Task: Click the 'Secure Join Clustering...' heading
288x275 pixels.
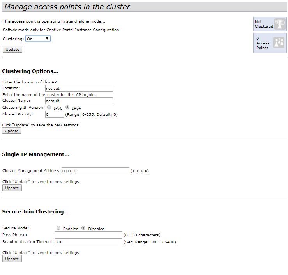Action: point(35,211)
